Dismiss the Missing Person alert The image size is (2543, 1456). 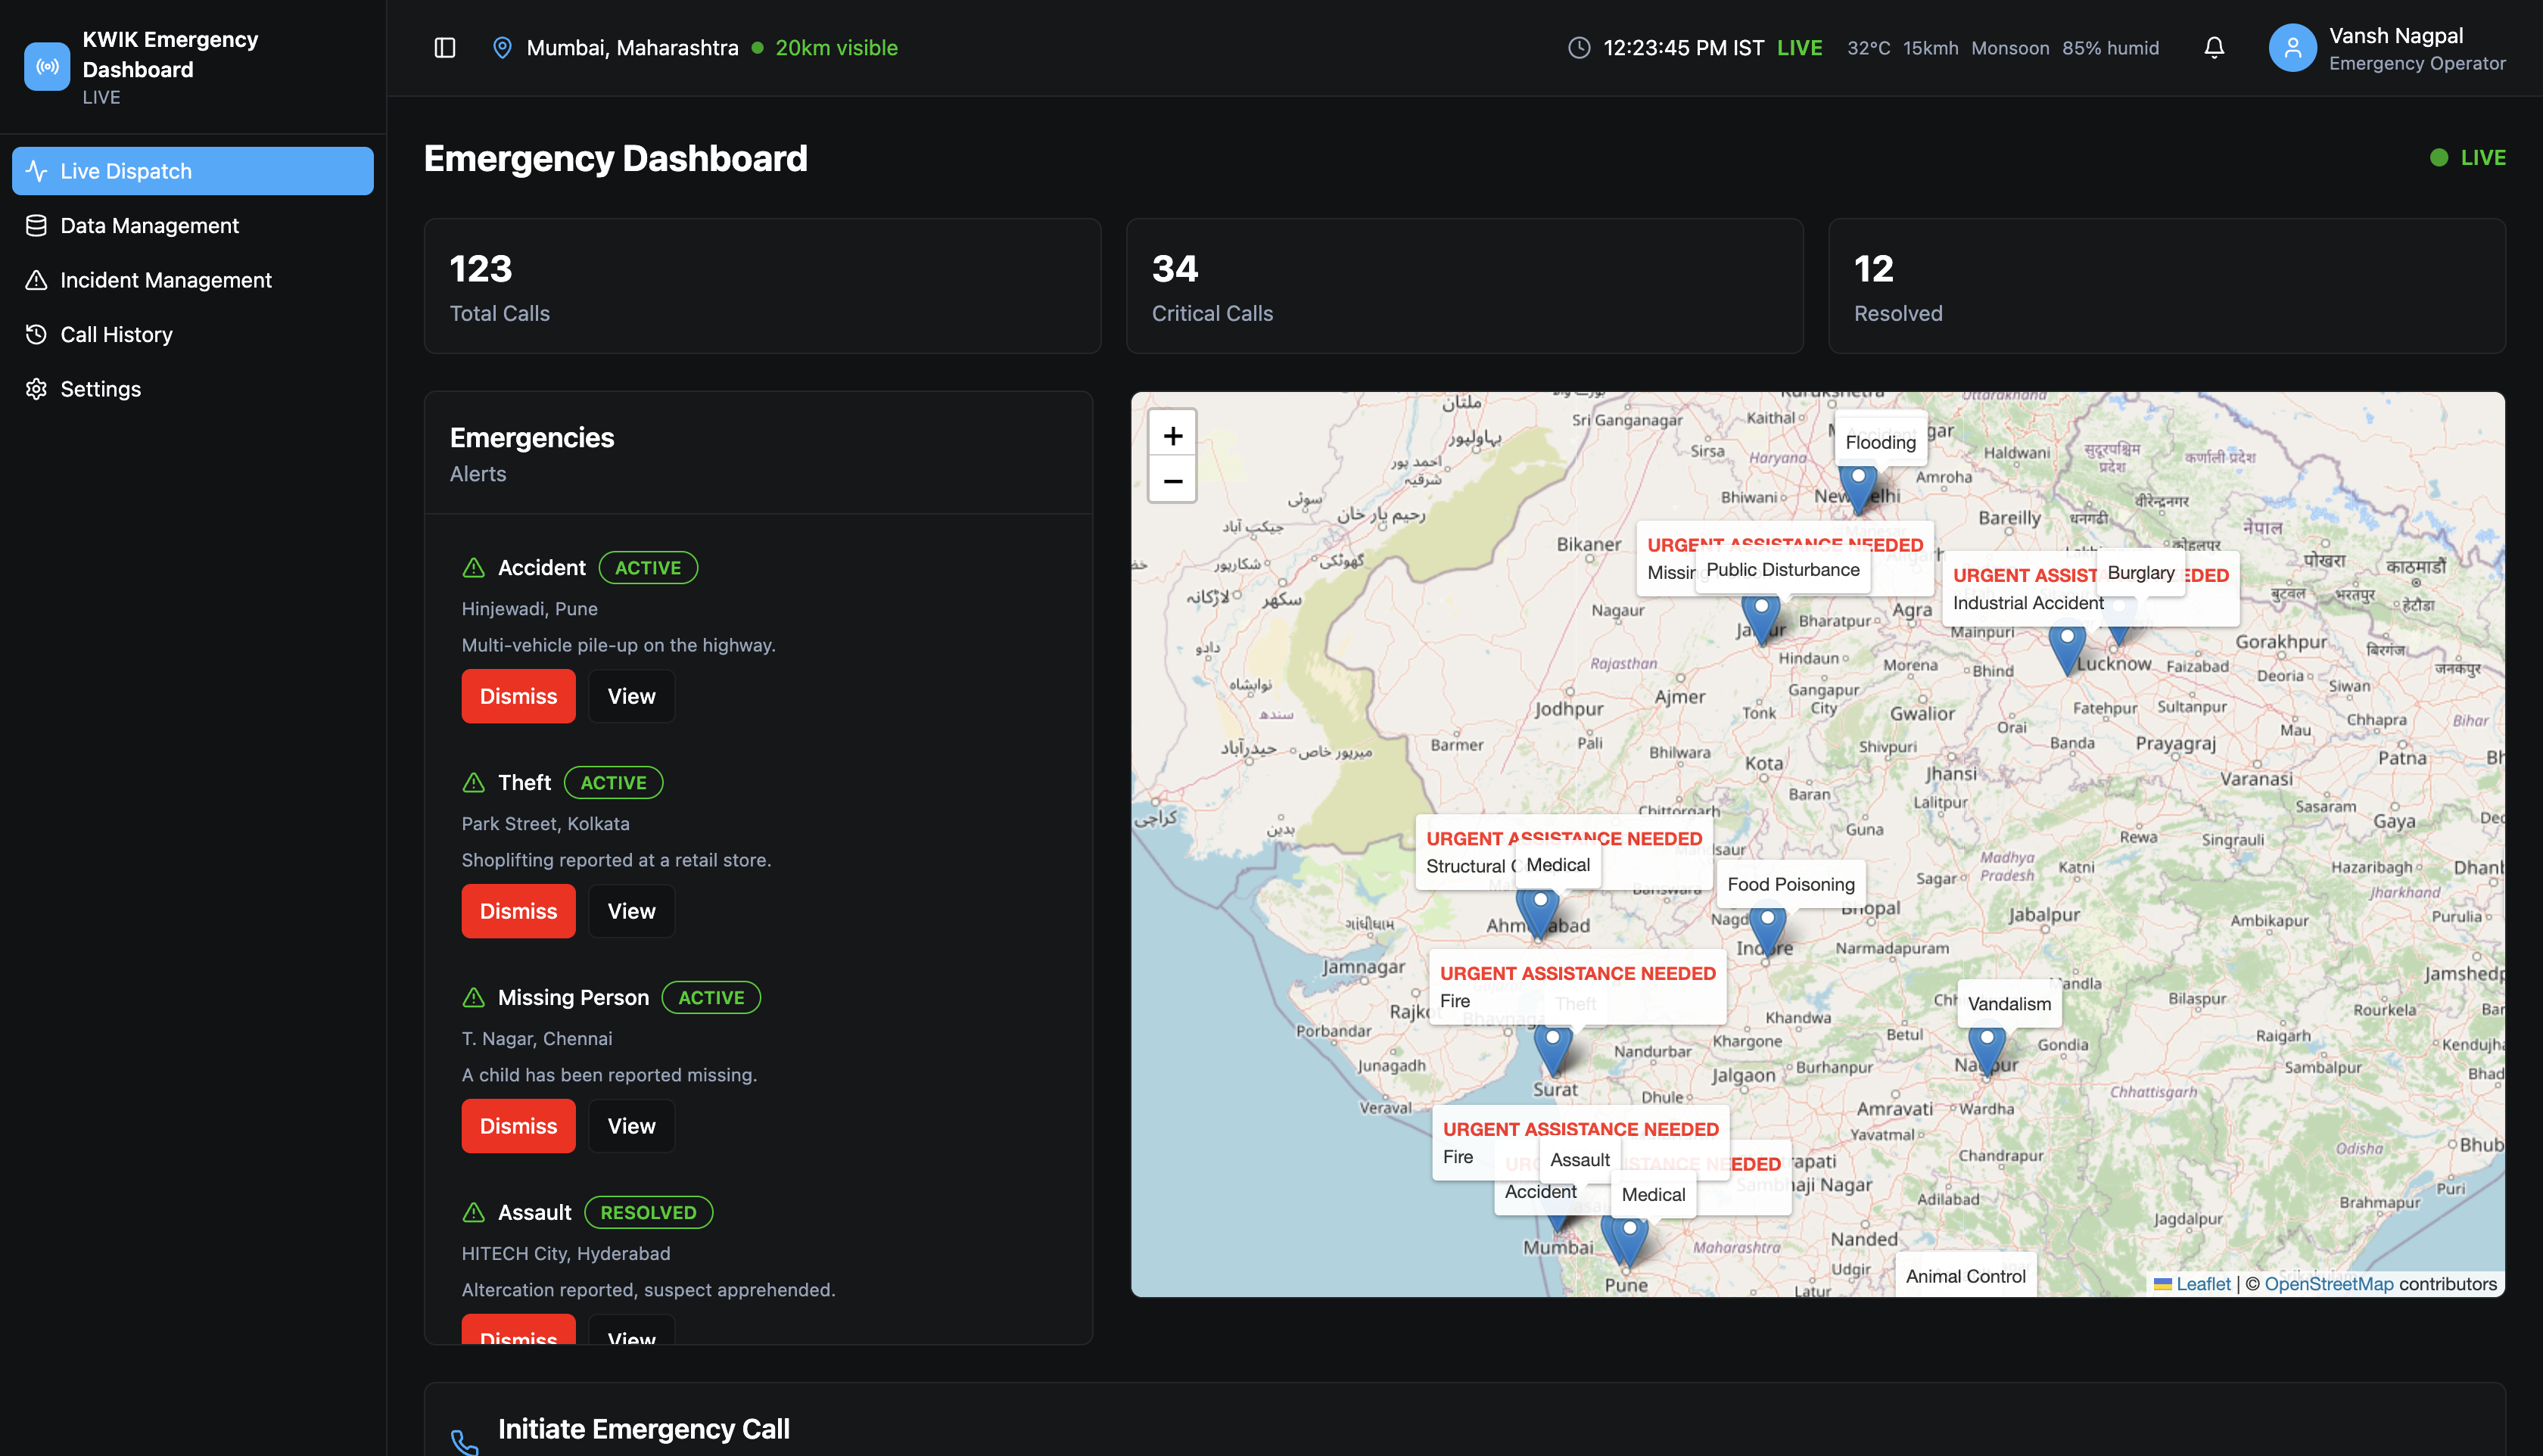[518, 1126]
